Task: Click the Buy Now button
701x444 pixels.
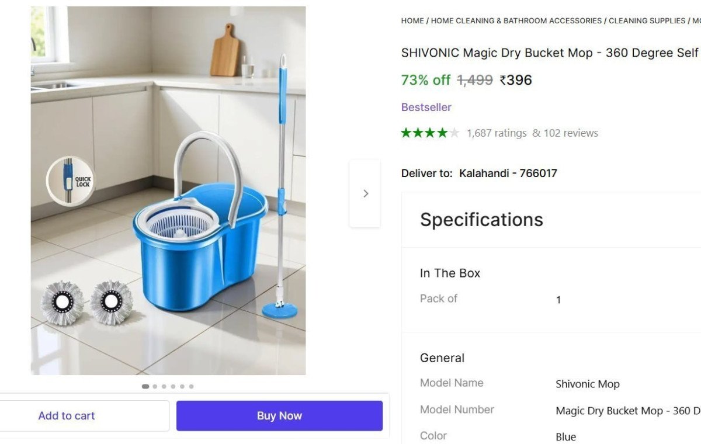Action: pyautogui.click(x=279, y=415)
